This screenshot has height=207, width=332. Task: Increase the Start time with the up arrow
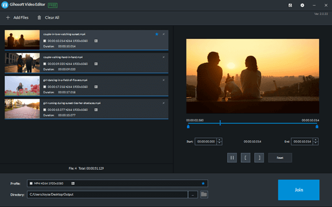(x=220, y=140)
